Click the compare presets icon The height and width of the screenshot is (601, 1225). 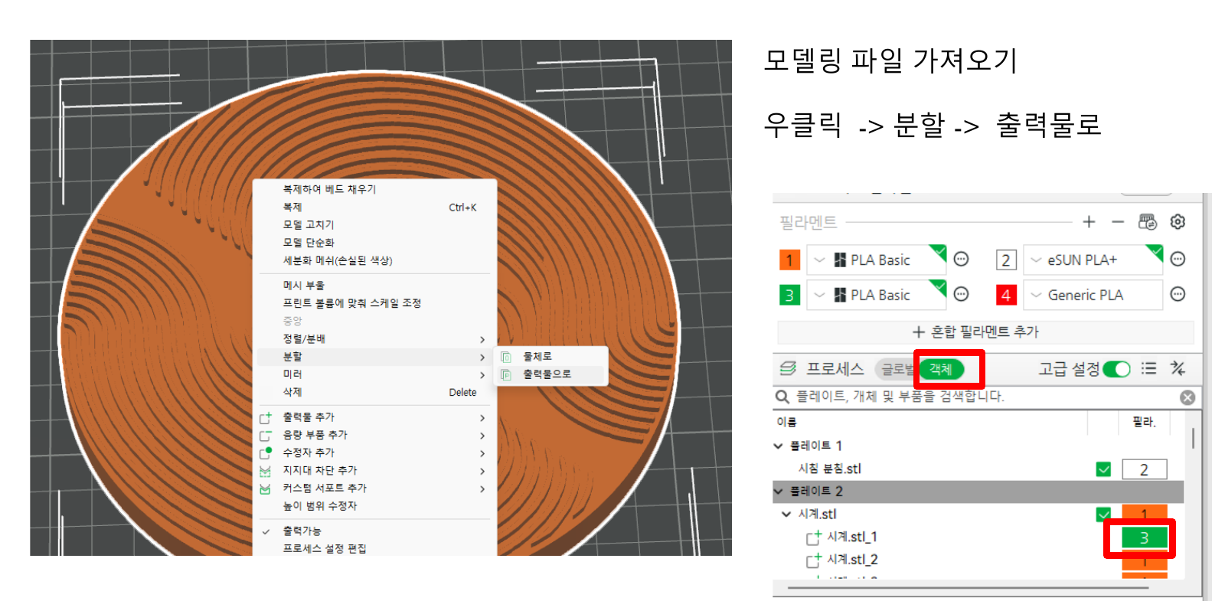click(1178, 368)
